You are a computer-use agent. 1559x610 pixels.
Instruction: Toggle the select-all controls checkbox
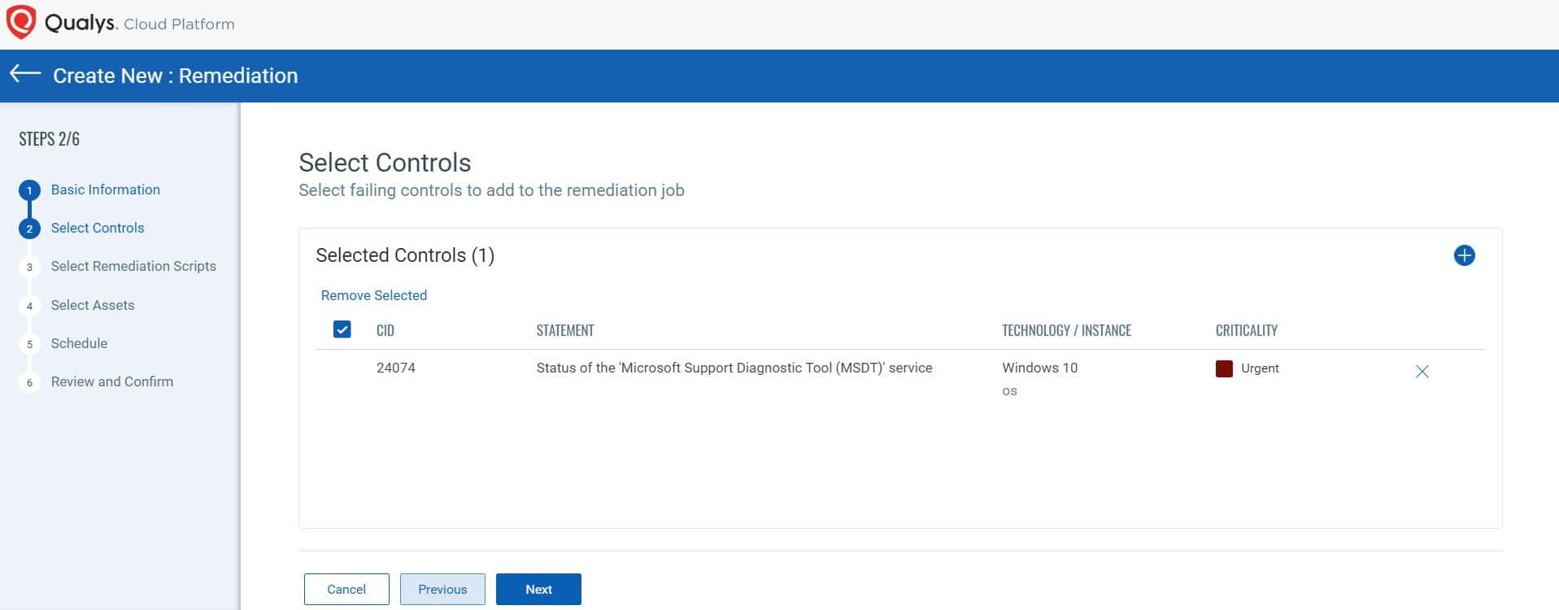point(342,329)
